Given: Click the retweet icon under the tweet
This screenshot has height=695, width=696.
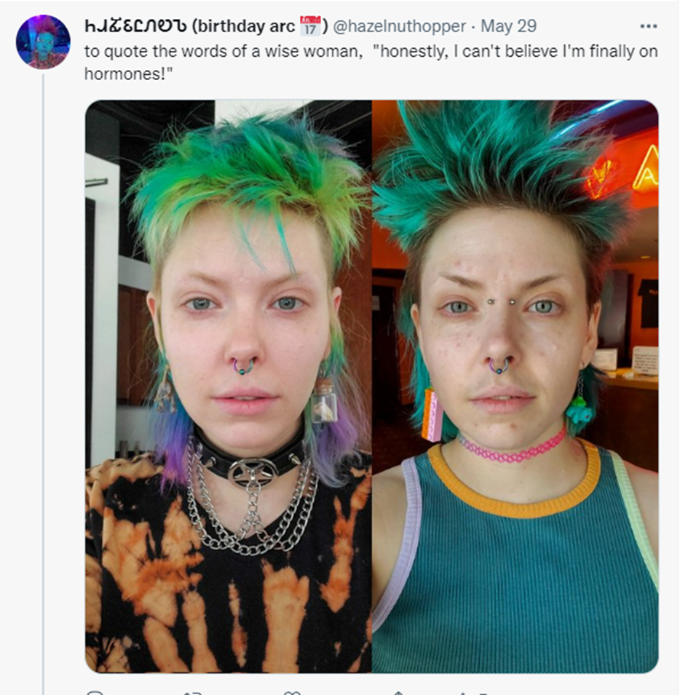Looking at the screenshot, I should [194, 692].
